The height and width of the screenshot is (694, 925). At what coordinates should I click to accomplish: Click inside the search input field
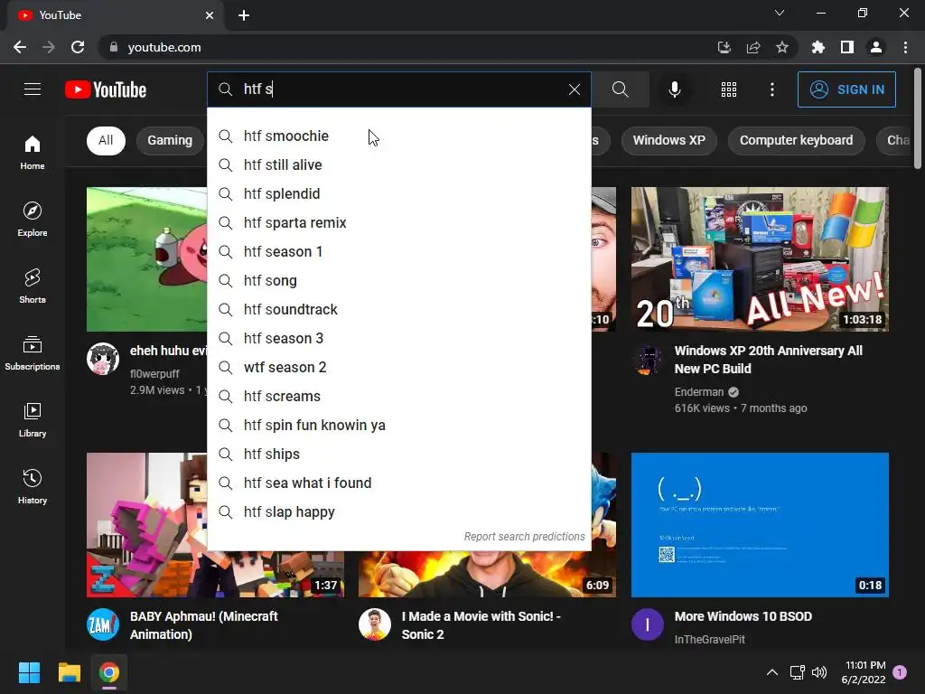coord(399,89)
